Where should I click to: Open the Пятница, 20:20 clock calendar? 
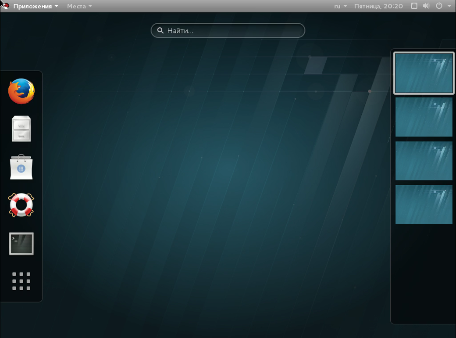point(378,6)
